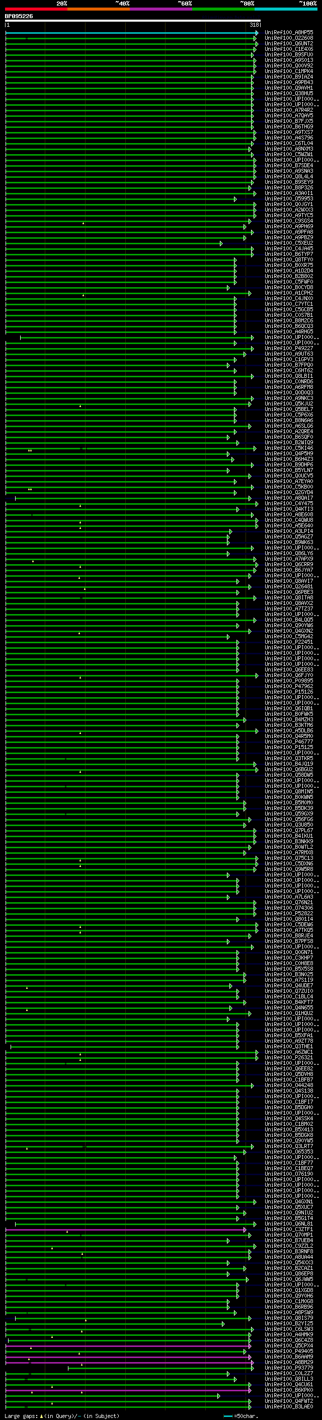Open hit UniRef100_A9S013
Image resolution: width=322 pixels, height=1420 pixels.
click(289, 60)
